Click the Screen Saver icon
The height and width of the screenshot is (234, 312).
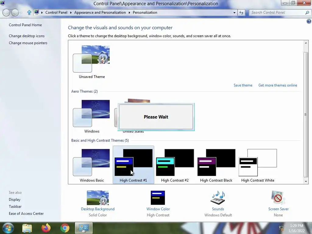(278, 198)
